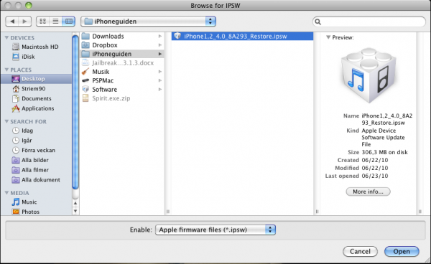Open the Downloads folder icon

pos(85,36)
